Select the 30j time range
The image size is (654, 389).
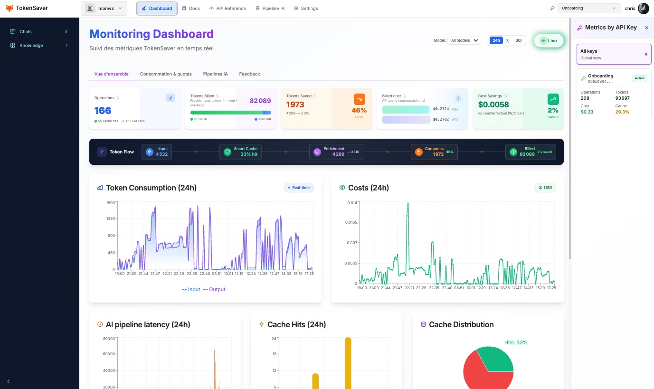pos(519,40)
